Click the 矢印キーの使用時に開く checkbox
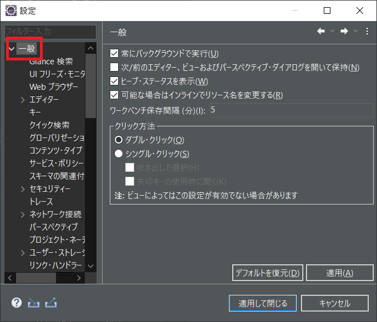Viewport: 377px width, 322px height. (130, 181)
